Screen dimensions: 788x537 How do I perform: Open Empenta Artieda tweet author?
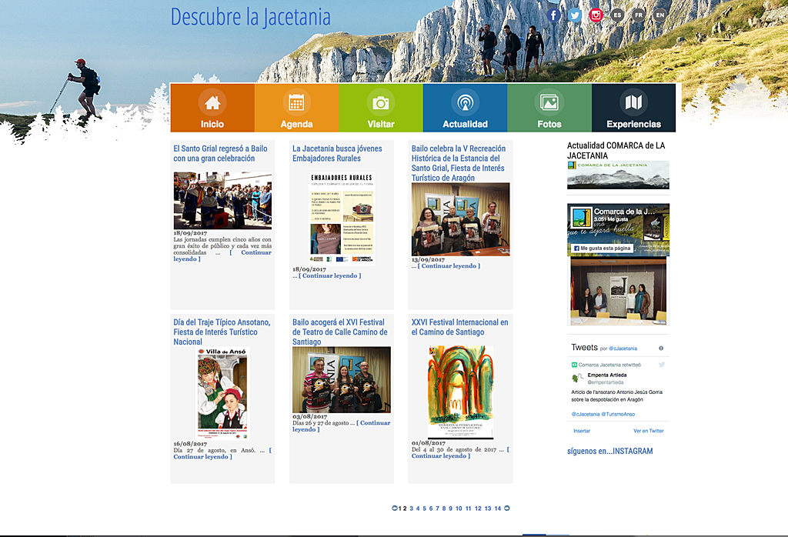pos(607,375)
